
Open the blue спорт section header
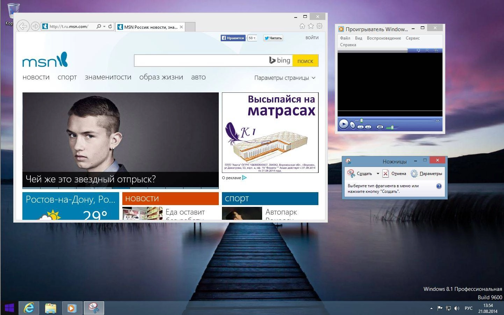270,198
